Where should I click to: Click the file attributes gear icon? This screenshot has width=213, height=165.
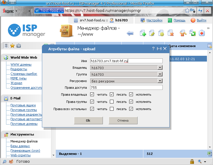pyautogui.click(x=161, y=34)
